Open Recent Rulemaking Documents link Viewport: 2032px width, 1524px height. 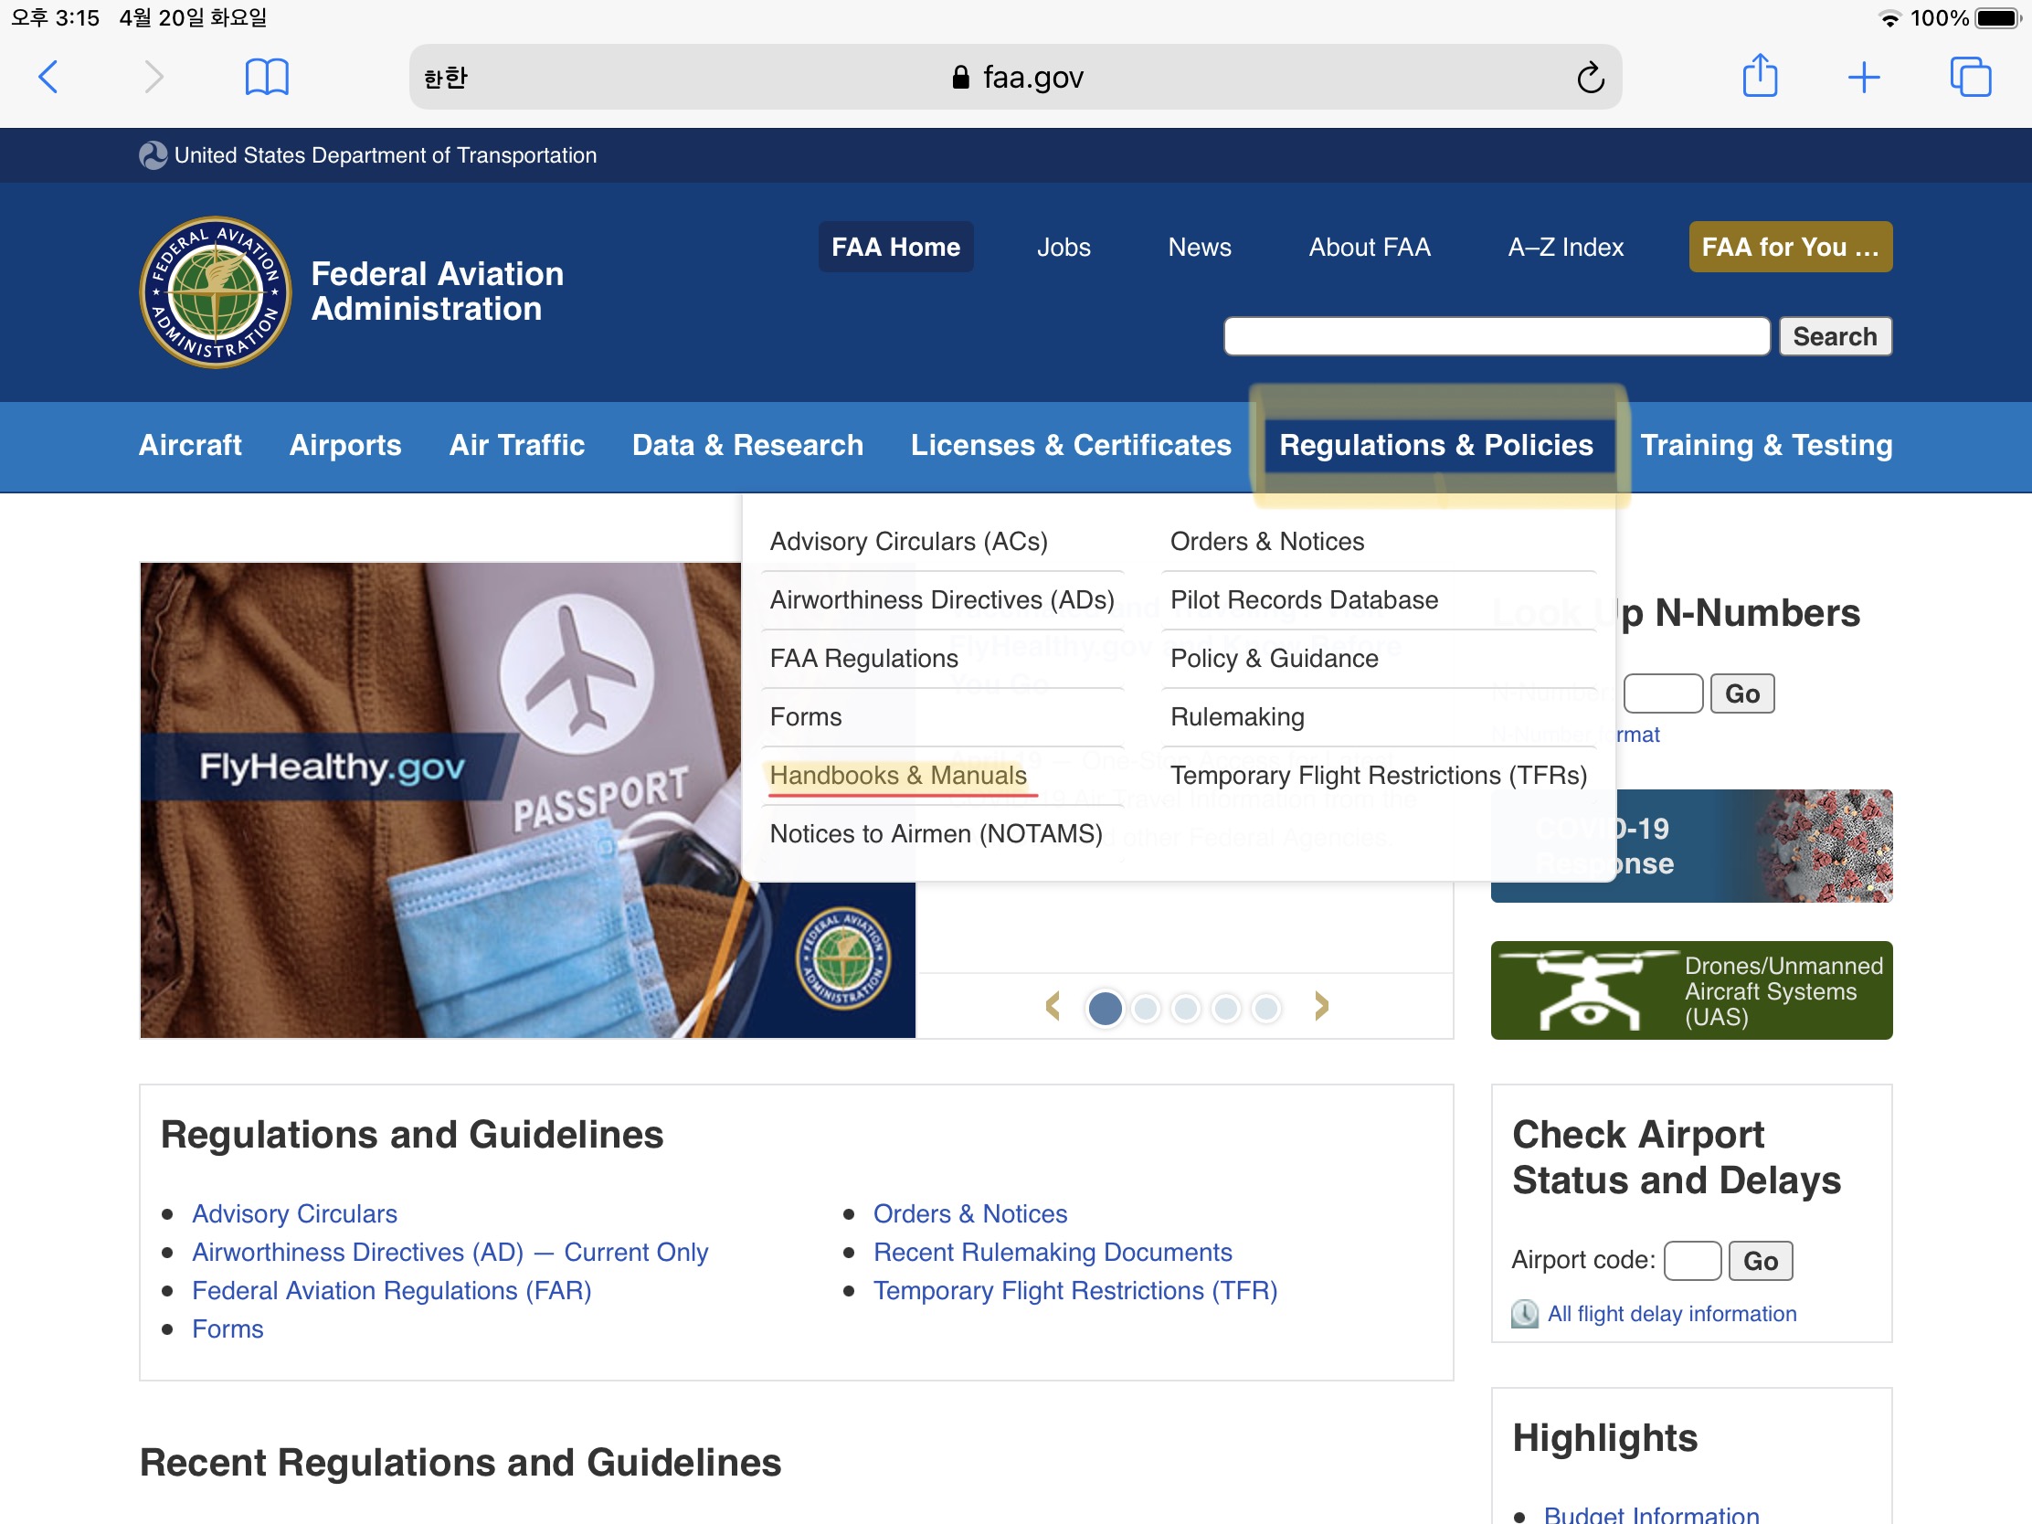point(1053,1253)
